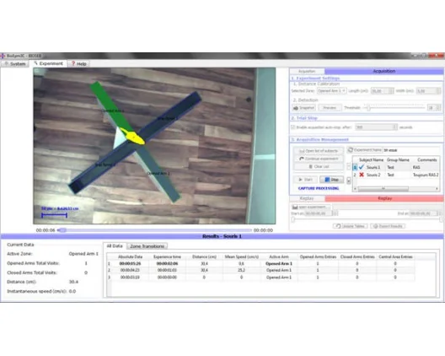This screenshot has height=356, width=445.
Task: Click the application icon in title bar
Action: [3, 56]
